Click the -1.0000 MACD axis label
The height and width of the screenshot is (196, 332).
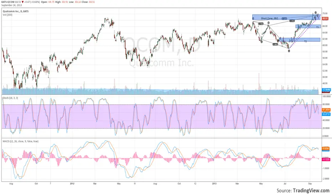326,169
